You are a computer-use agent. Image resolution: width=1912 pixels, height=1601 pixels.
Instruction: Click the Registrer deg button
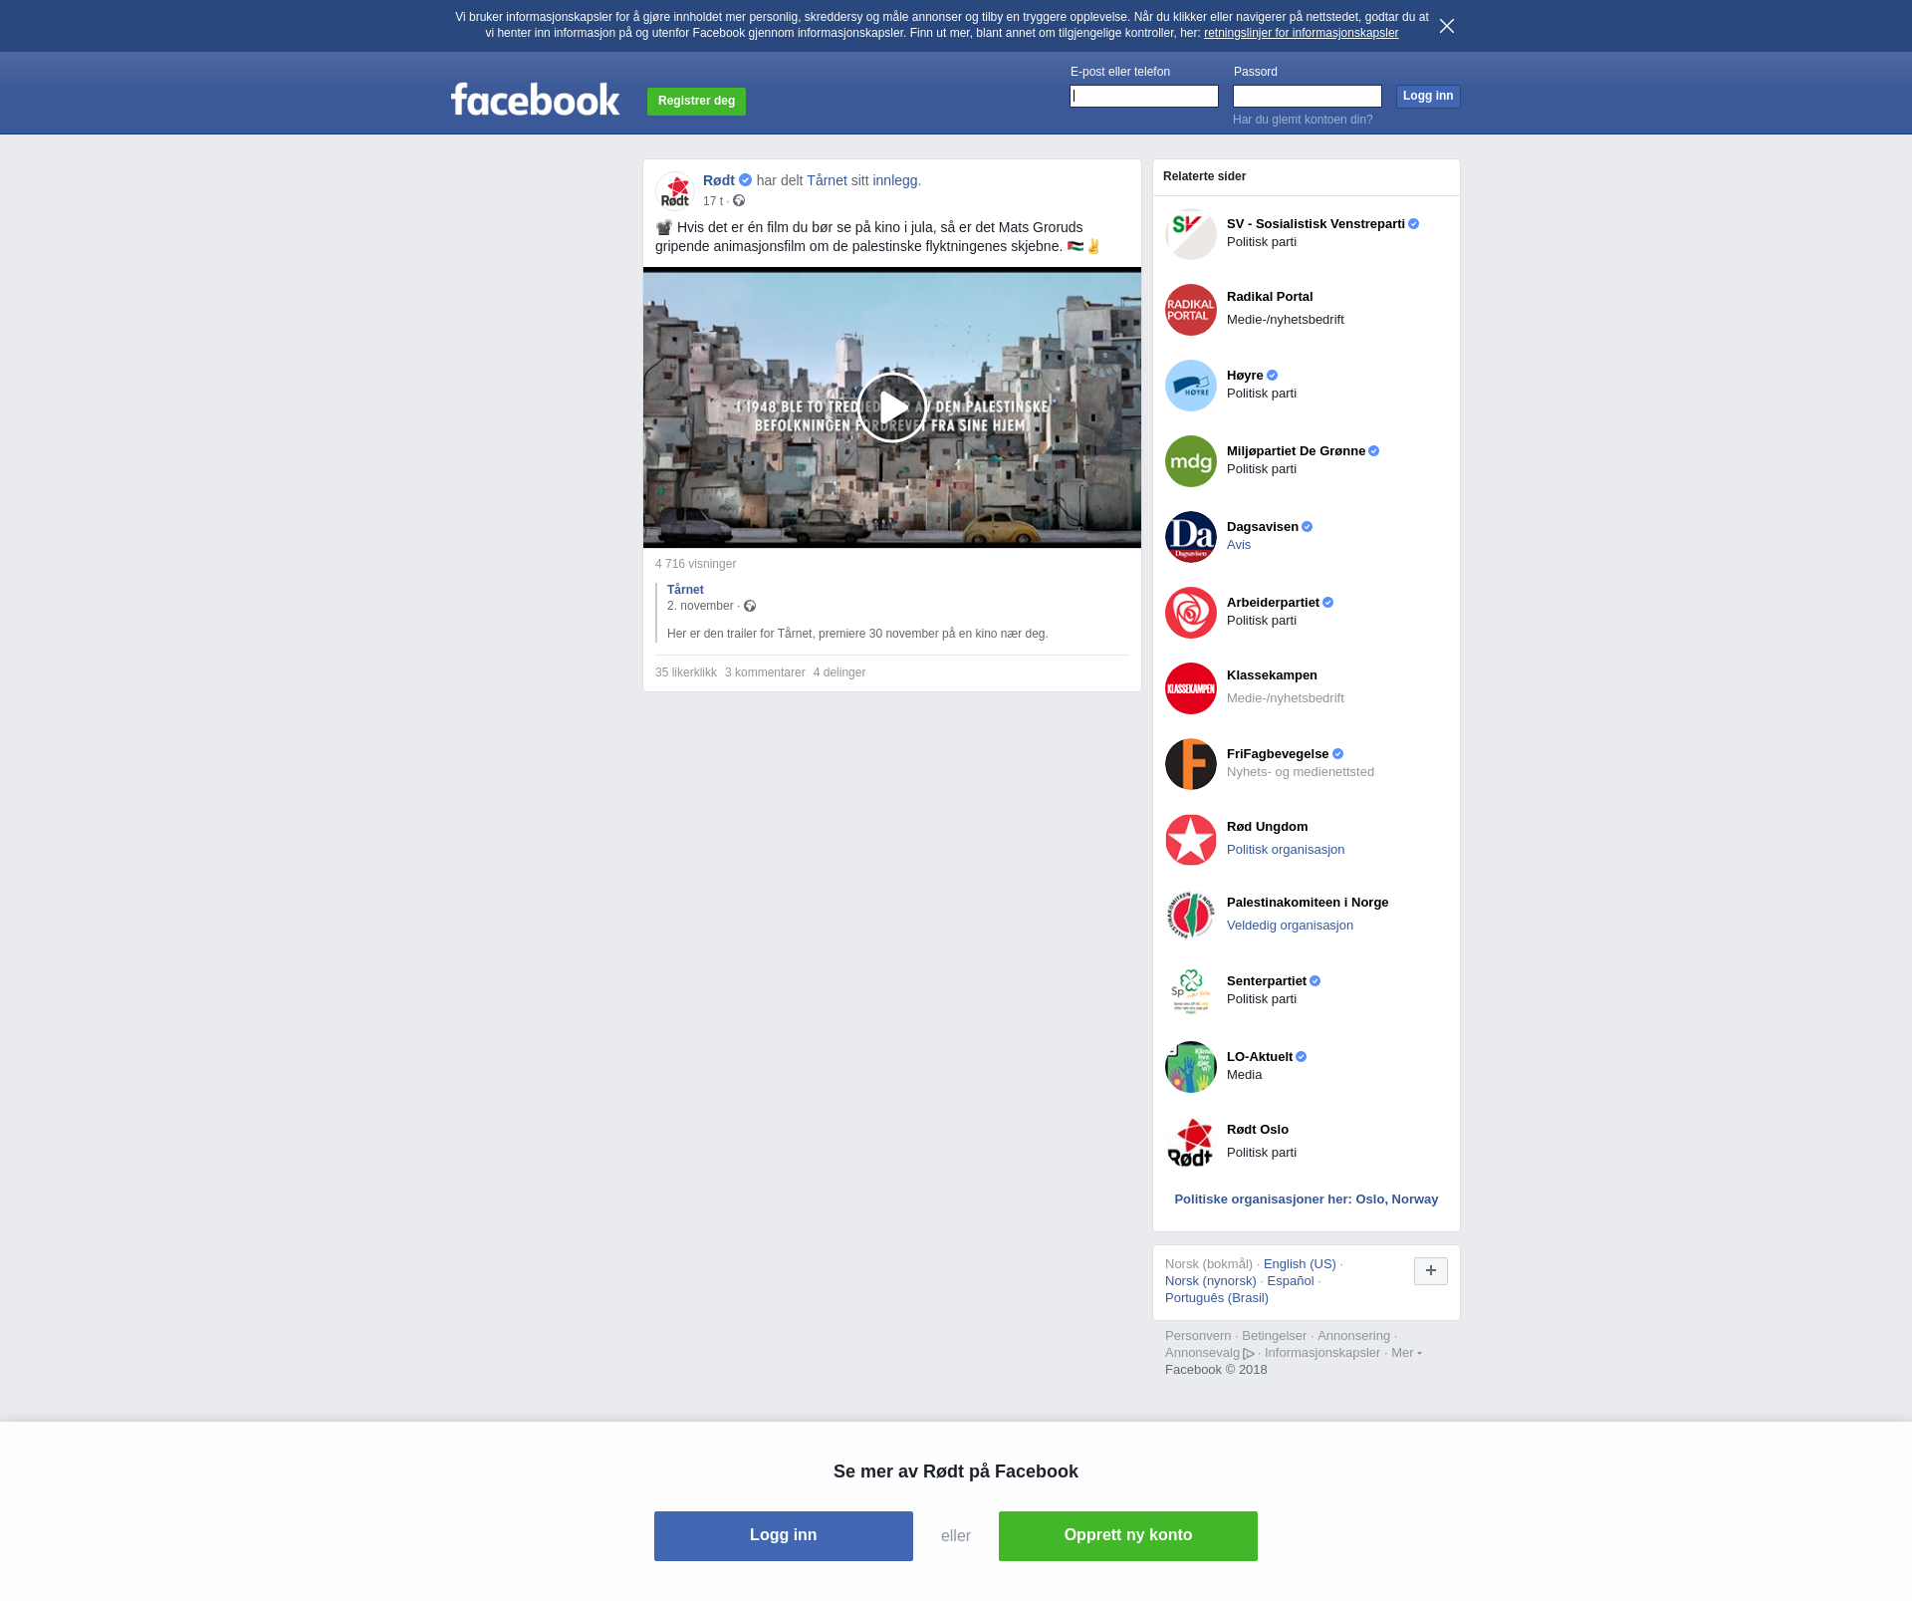[696, 101]
